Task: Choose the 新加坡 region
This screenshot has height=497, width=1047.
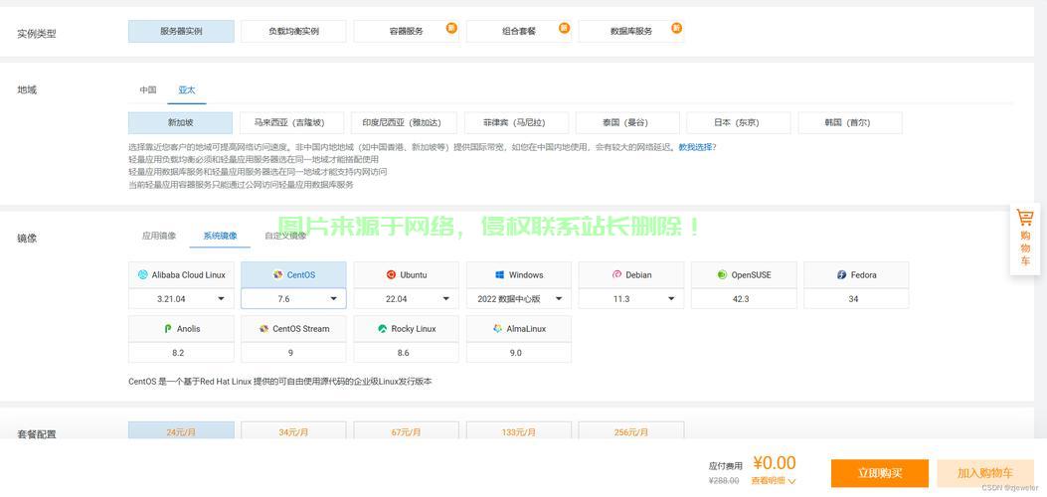Action: pos(180,122)
